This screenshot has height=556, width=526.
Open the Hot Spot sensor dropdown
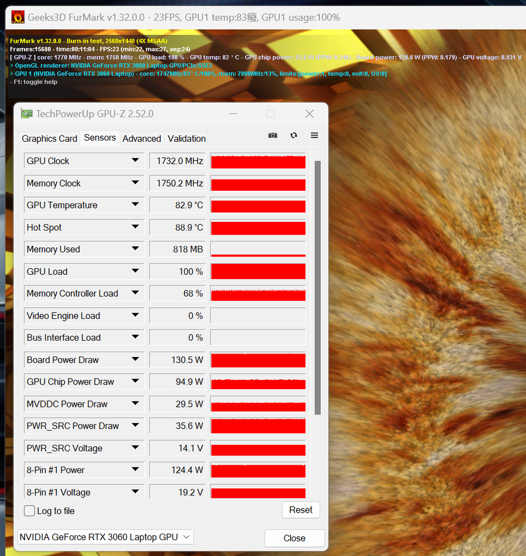(x=135, y=226)
